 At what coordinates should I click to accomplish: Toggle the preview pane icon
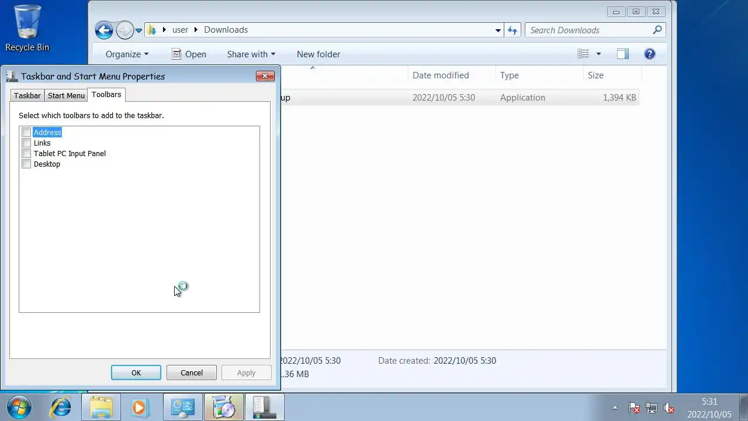coord(622,54)
